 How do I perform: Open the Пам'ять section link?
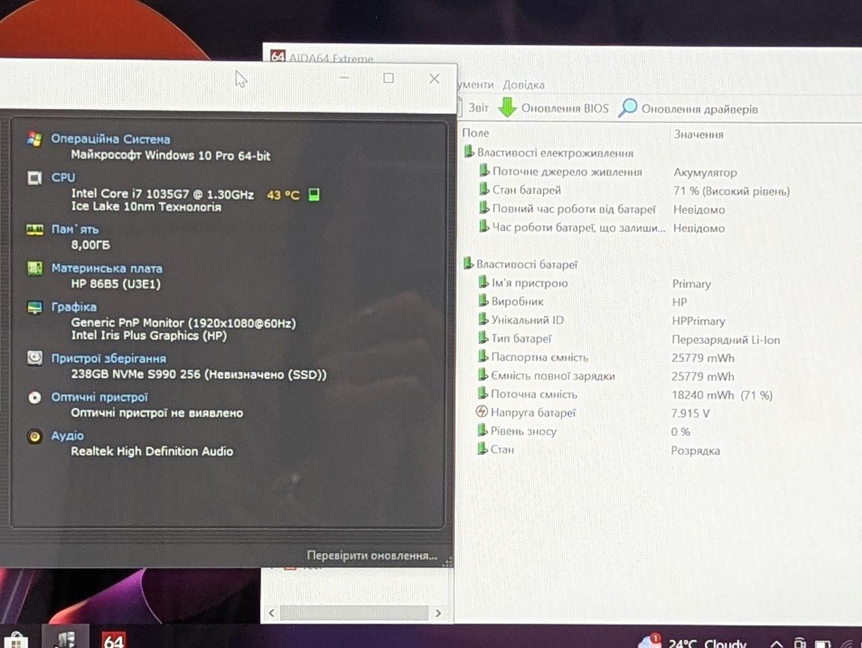point(75,229)
